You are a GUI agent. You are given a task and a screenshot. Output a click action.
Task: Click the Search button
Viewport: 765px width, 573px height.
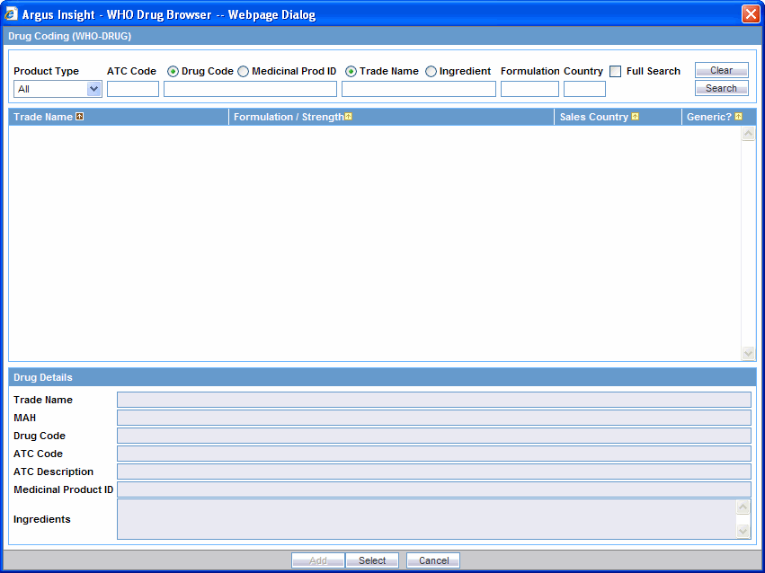click(x=722, y=88)
